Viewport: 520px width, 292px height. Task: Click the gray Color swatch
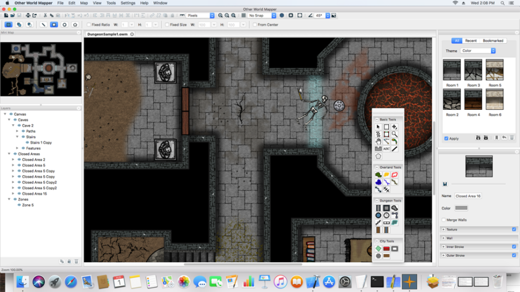click(x=461, y=208)
